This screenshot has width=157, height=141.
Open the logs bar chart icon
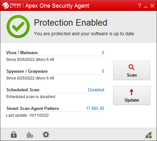coord(30,135)
